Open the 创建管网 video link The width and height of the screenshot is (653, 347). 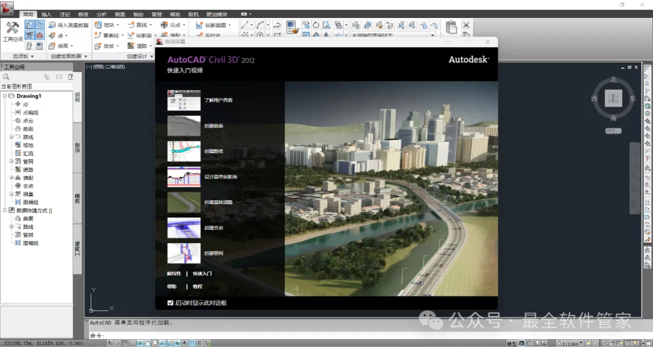click(213, 253)
